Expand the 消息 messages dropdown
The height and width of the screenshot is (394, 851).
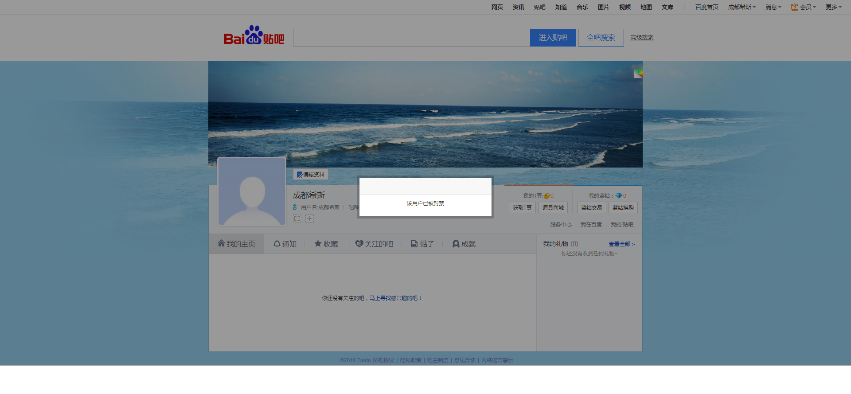(x=773, y=7)
